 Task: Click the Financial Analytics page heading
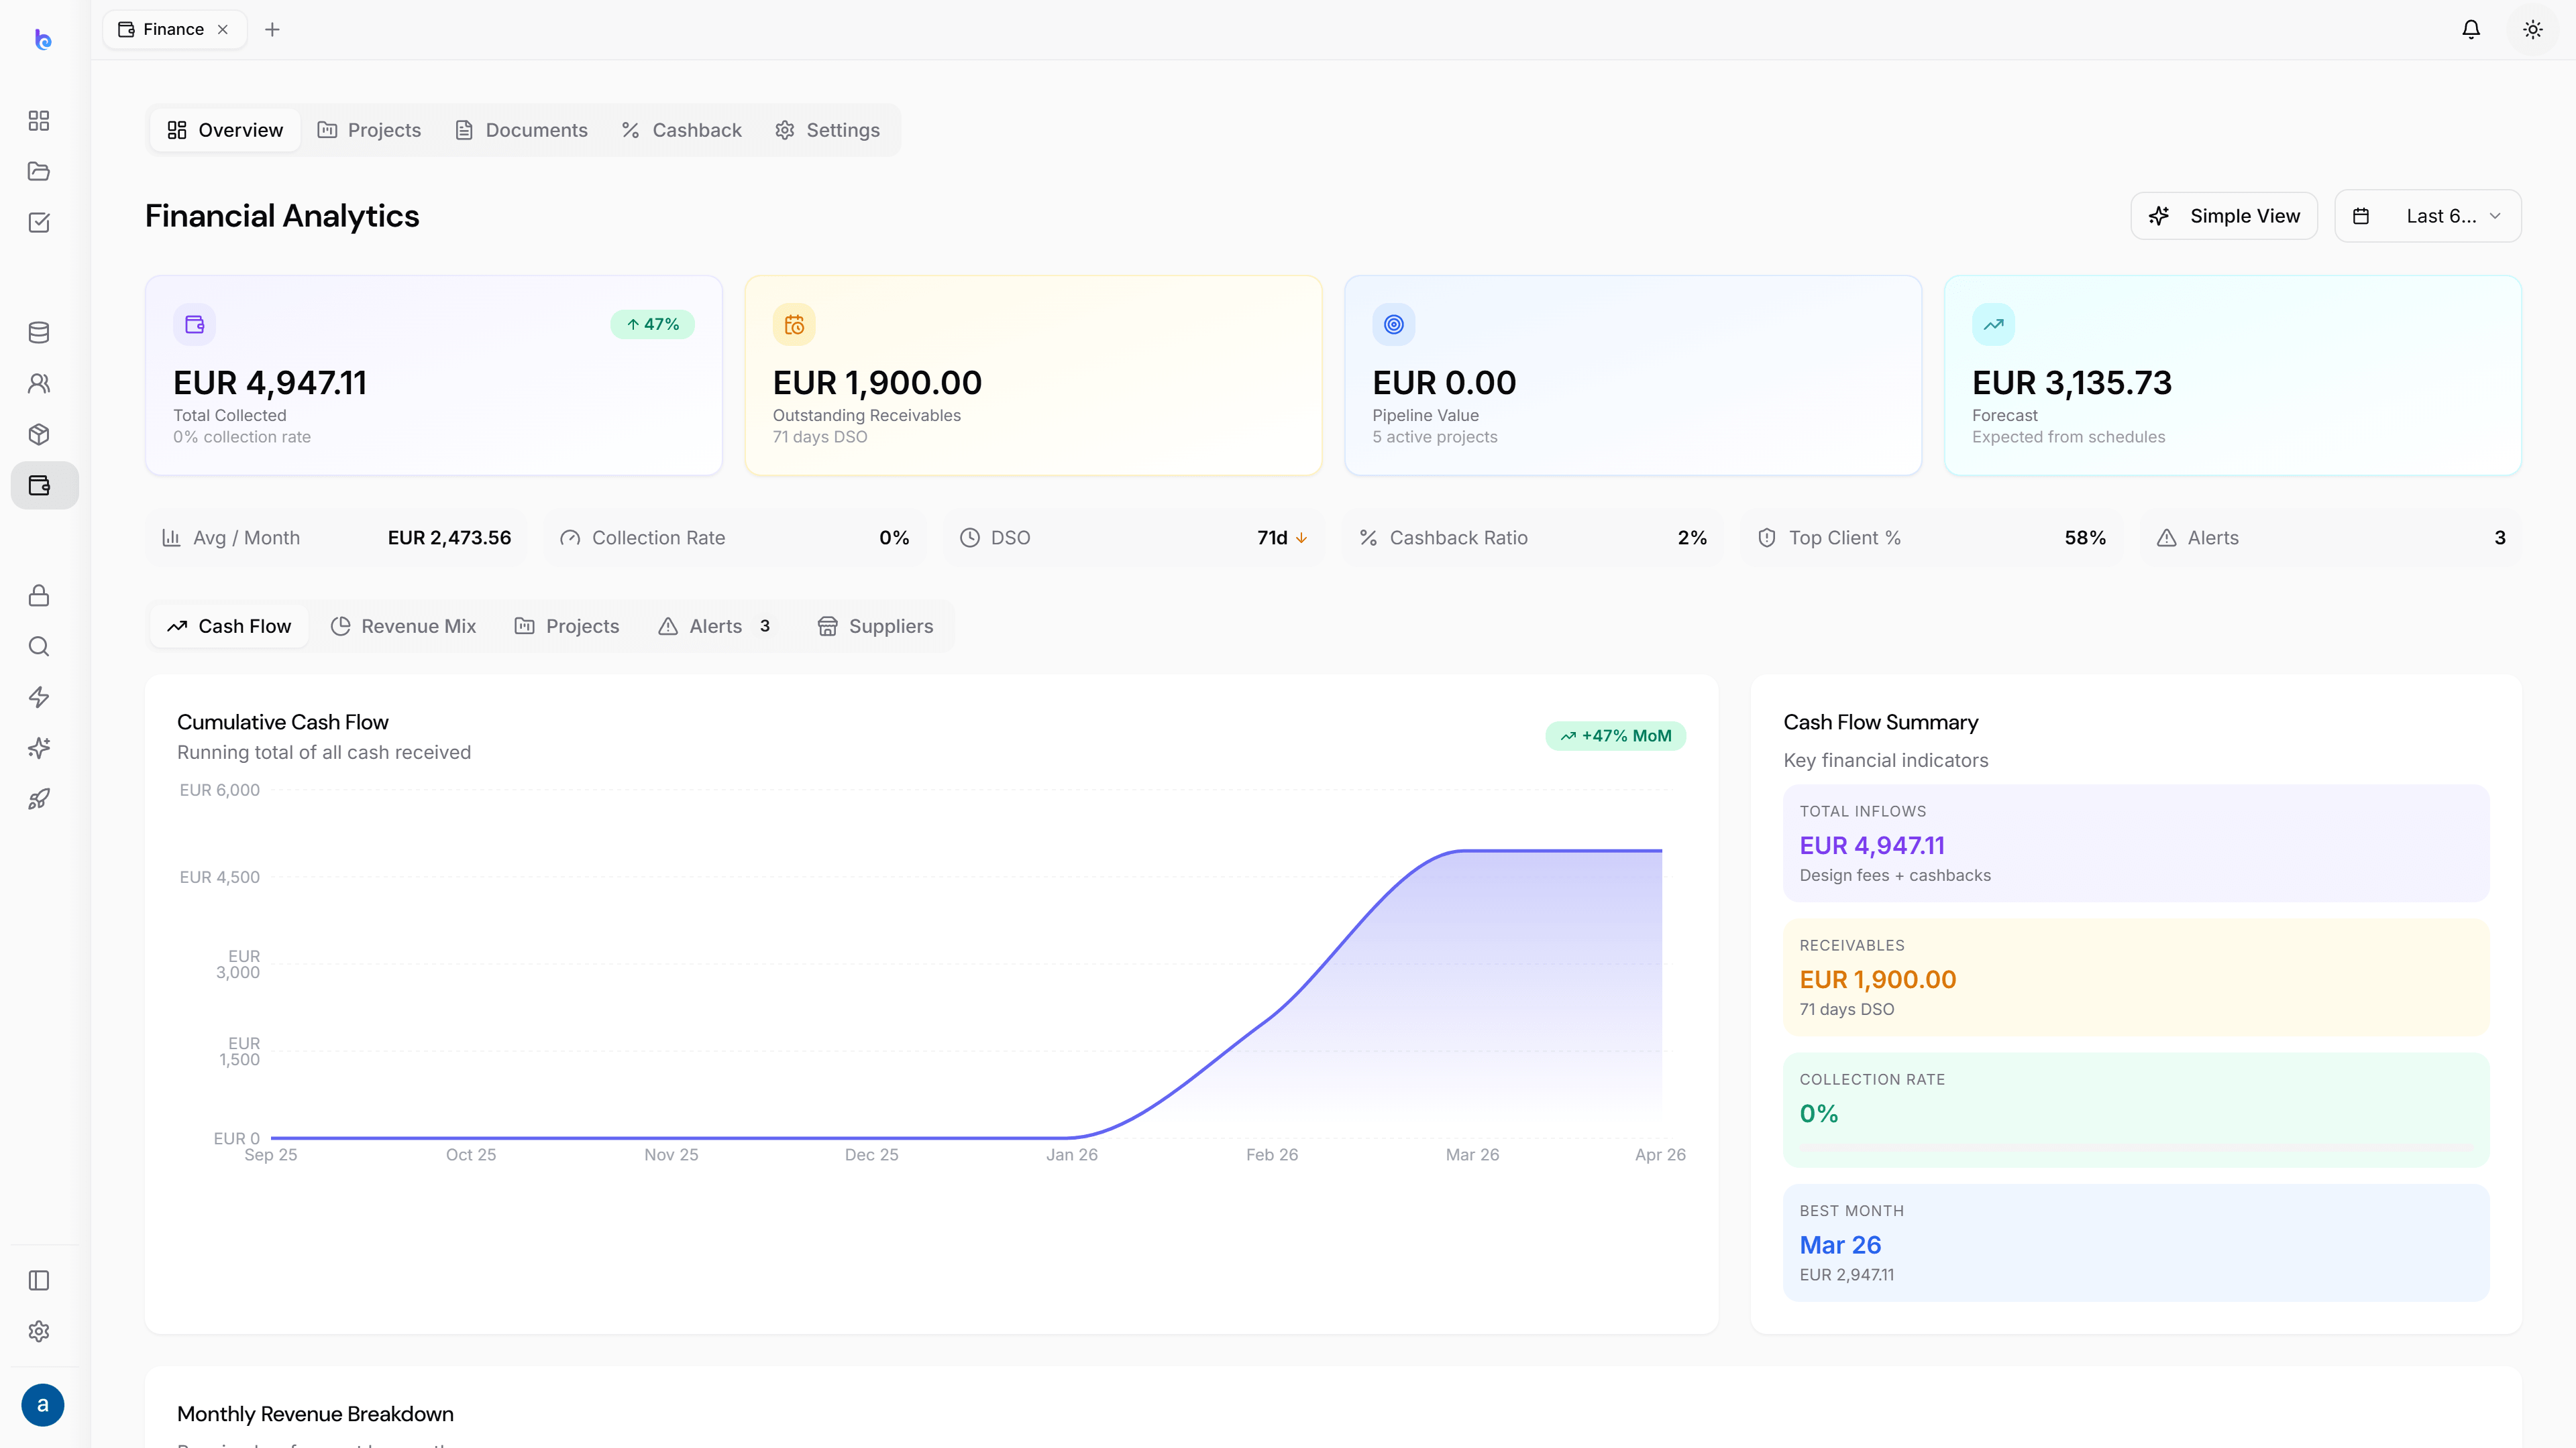282,216
